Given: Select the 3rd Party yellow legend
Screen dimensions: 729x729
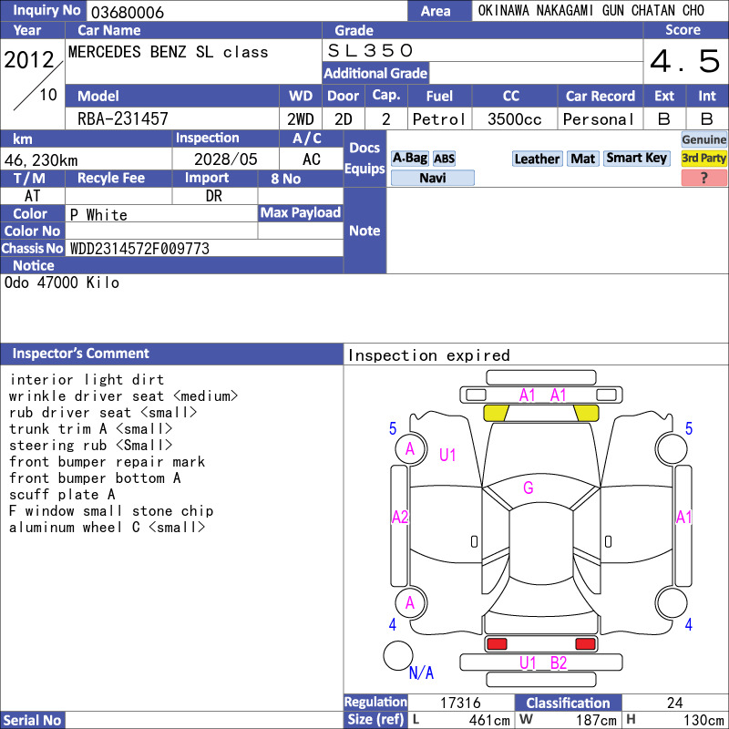Looking at the screenshot, I should (x=703, y=158).
